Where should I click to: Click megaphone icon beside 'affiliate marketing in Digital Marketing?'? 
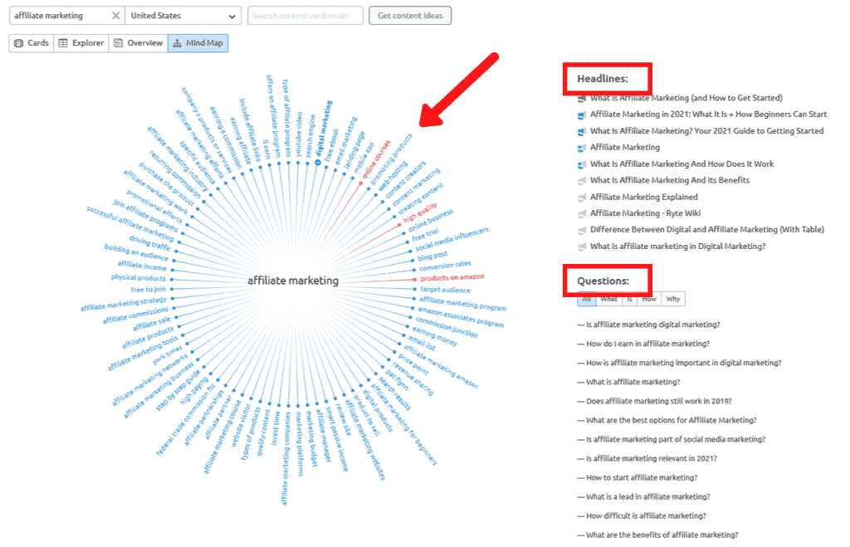point(582,247)
